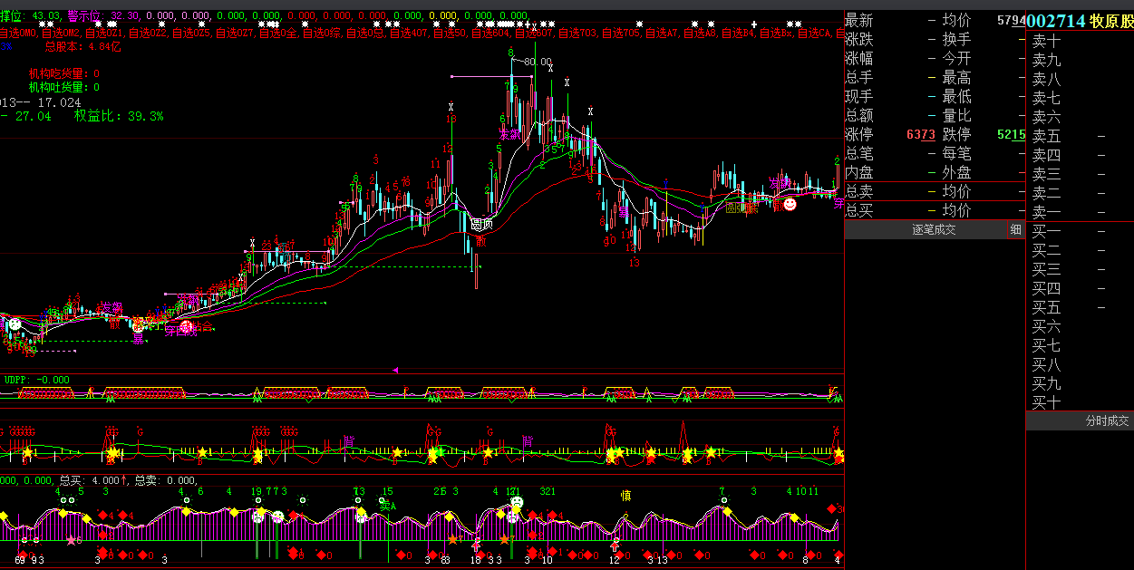Click the 自选A7 indicator label
Viewport: 1134px width, 570px height.
pos(662,34)
